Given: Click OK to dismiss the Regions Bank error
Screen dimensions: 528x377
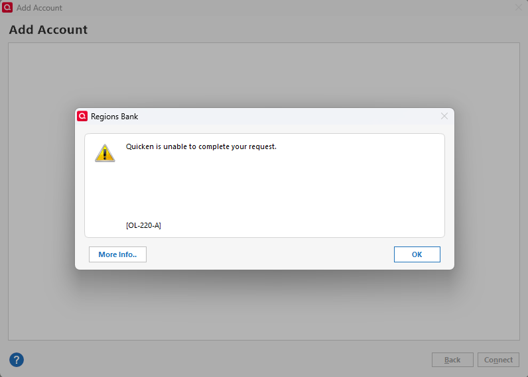Looking at the screenshot, I should click(x=417, y=254).
